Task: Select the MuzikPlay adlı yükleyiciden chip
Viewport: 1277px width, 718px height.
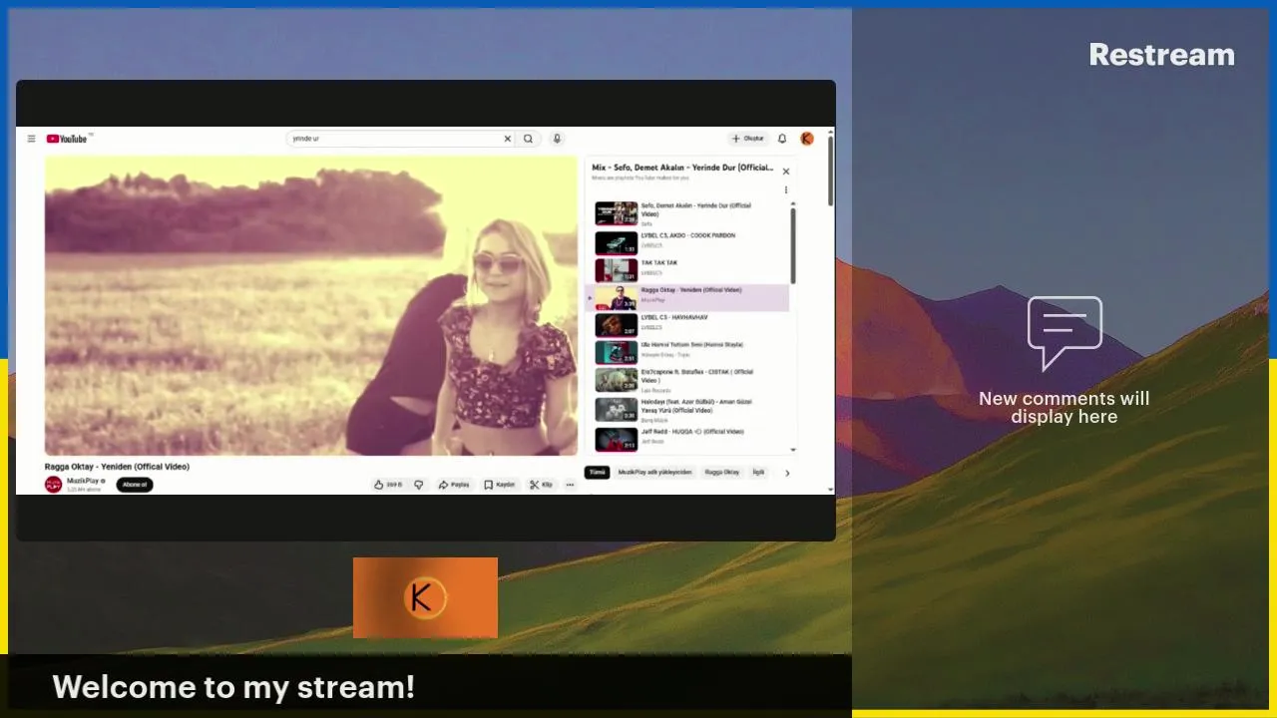Action: tap(654, 472)
